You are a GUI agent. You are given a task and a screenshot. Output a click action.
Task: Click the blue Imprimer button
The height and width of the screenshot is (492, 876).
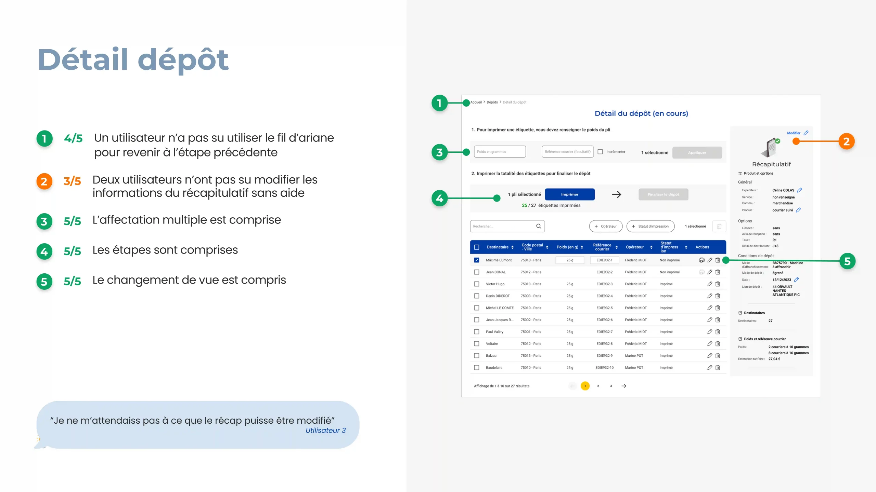[x=570, y=194]
